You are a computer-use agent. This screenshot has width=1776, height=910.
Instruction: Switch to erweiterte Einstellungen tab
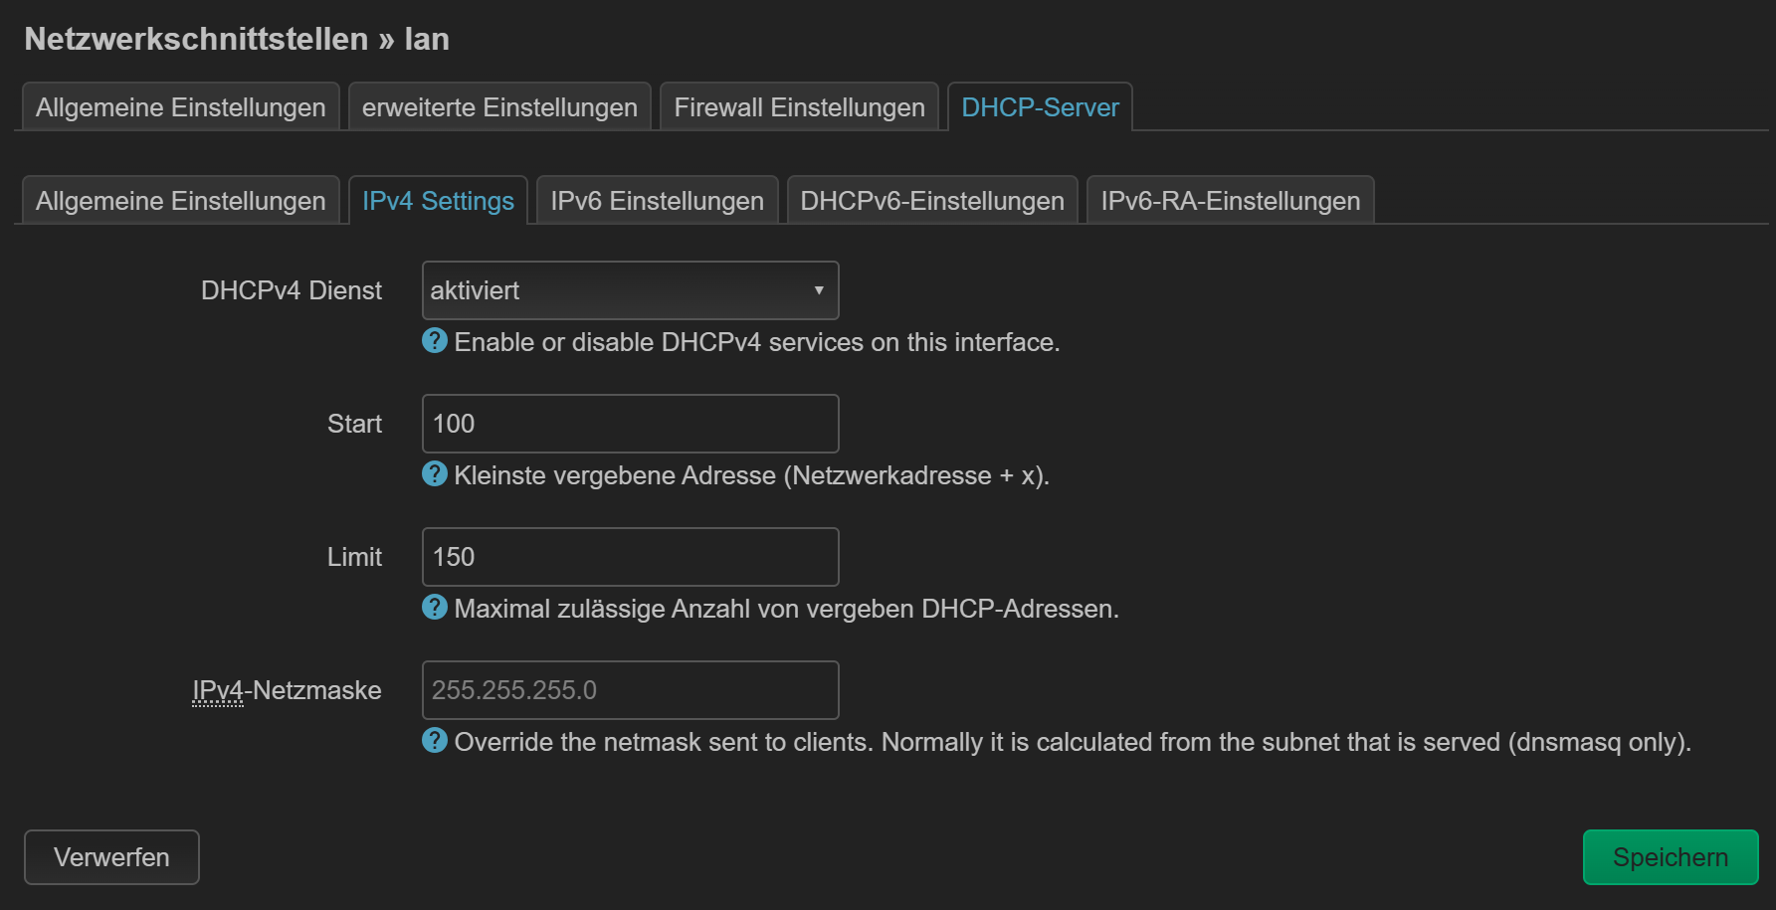point(499,107)
